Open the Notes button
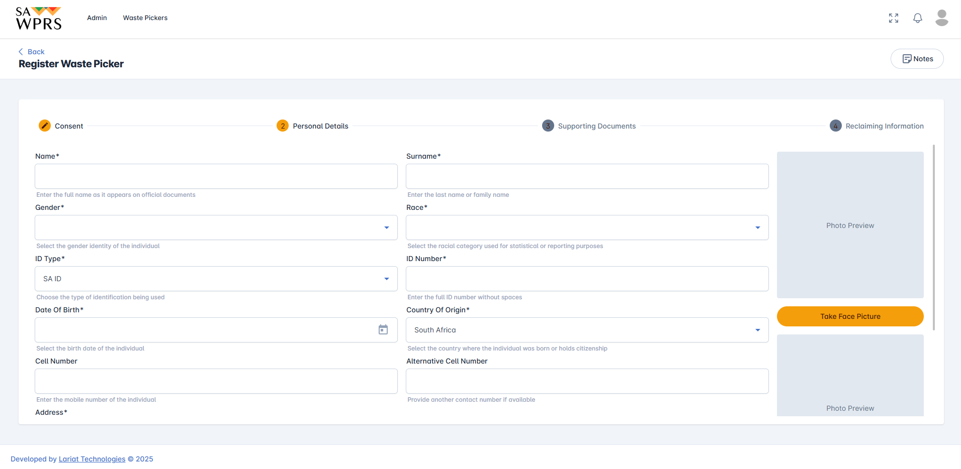The height and width of the screenshot is (469, 961). pyautogui.click(x=917, y=59)
